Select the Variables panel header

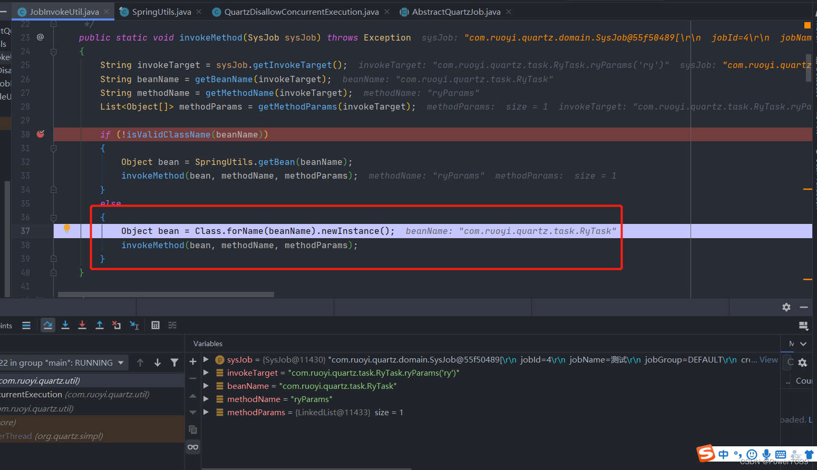click(x=208, y=344)
